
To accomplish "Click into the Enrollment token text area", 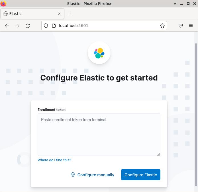I will 99,135.
